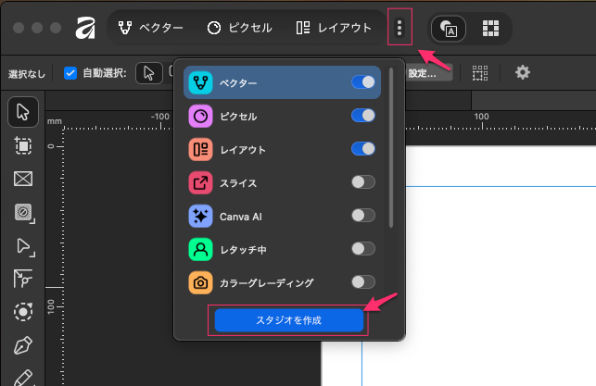Switch to the レイアウト studio tab
The image size is (596, 386).
tap(334, 28)
